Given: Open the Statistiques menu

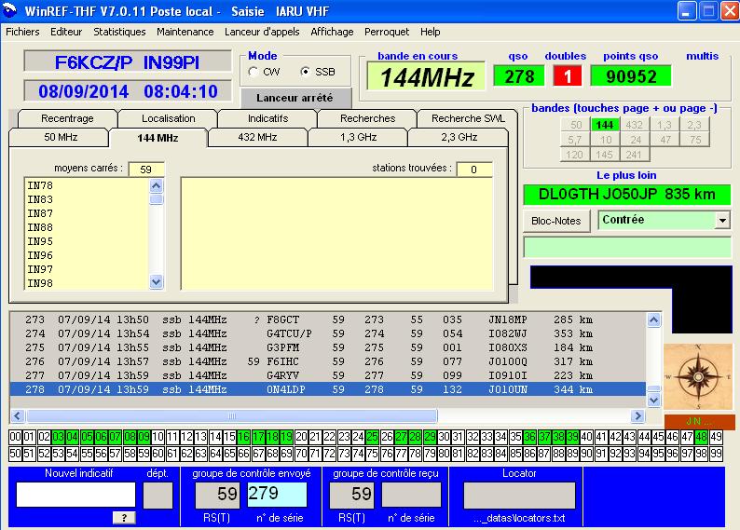Looking at the screenshot, I should [x=119, y=32].
